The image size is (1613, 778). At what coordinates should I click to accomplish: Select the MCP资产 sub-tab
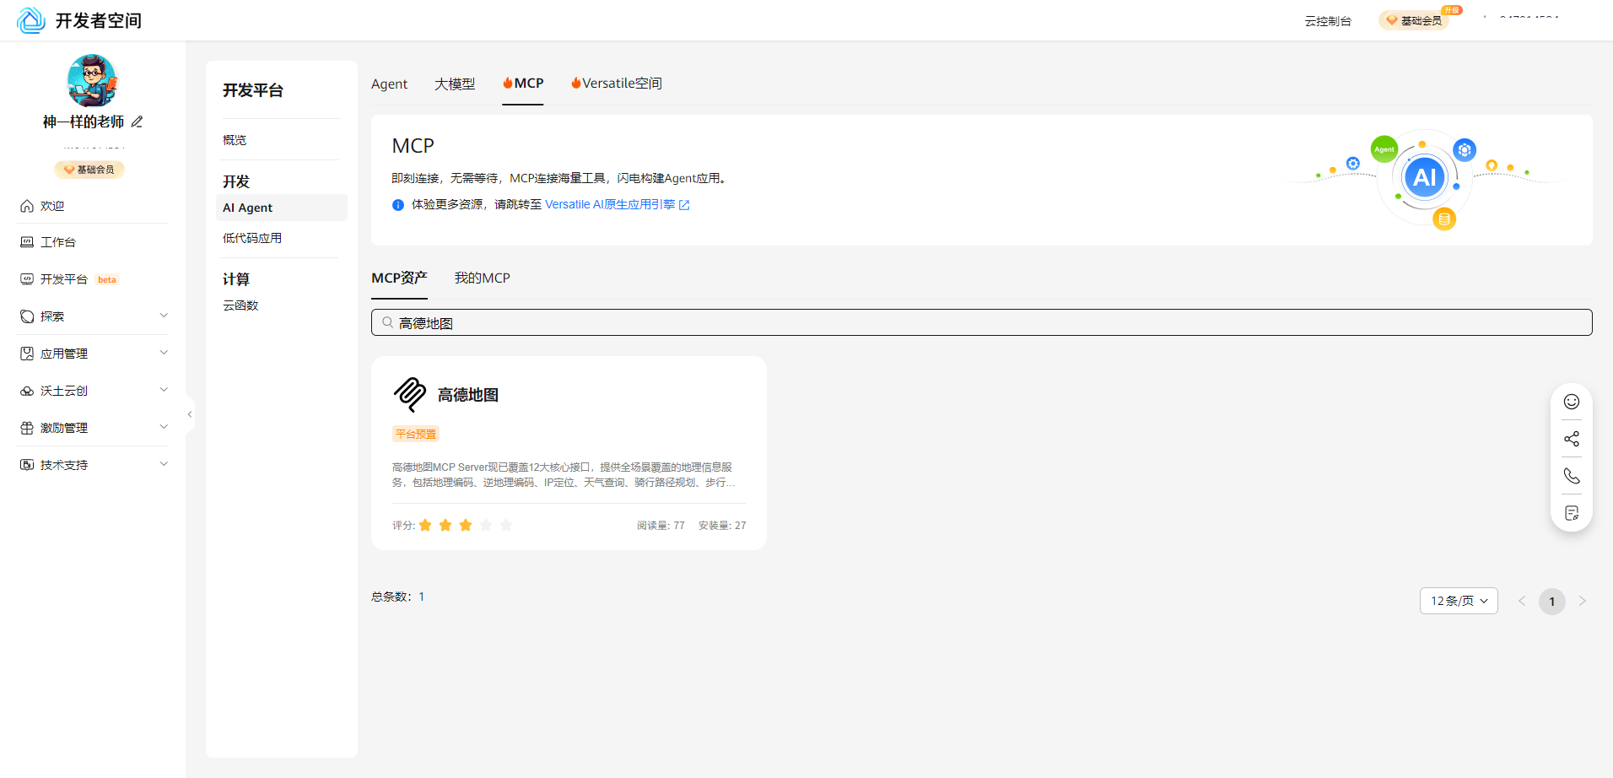pyautogui.click(x=399, y=278)
